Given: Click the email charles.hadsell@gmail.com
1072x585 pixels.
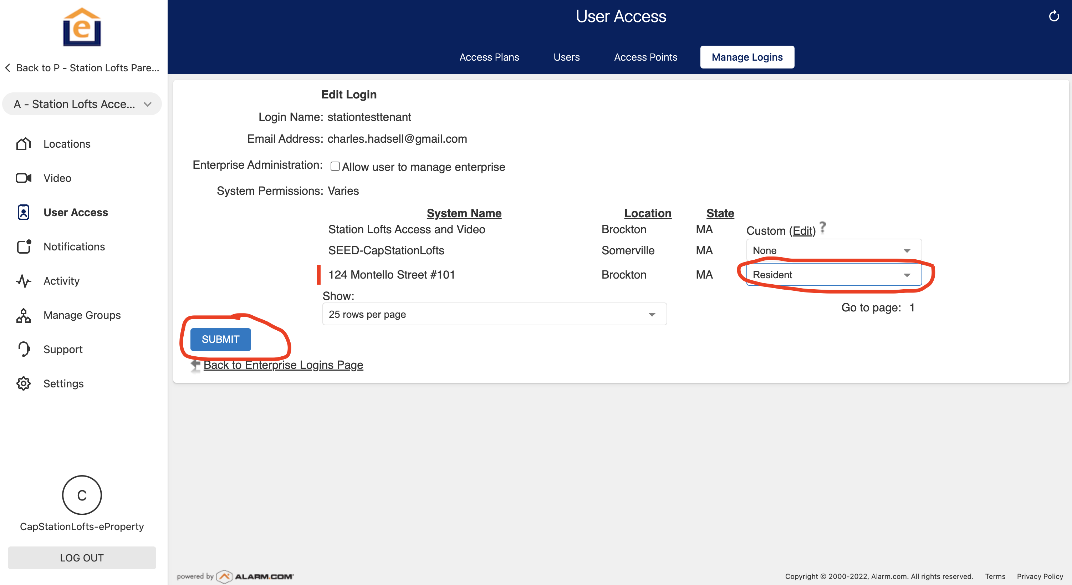Looking at the screenshot, I should point(397,139).
